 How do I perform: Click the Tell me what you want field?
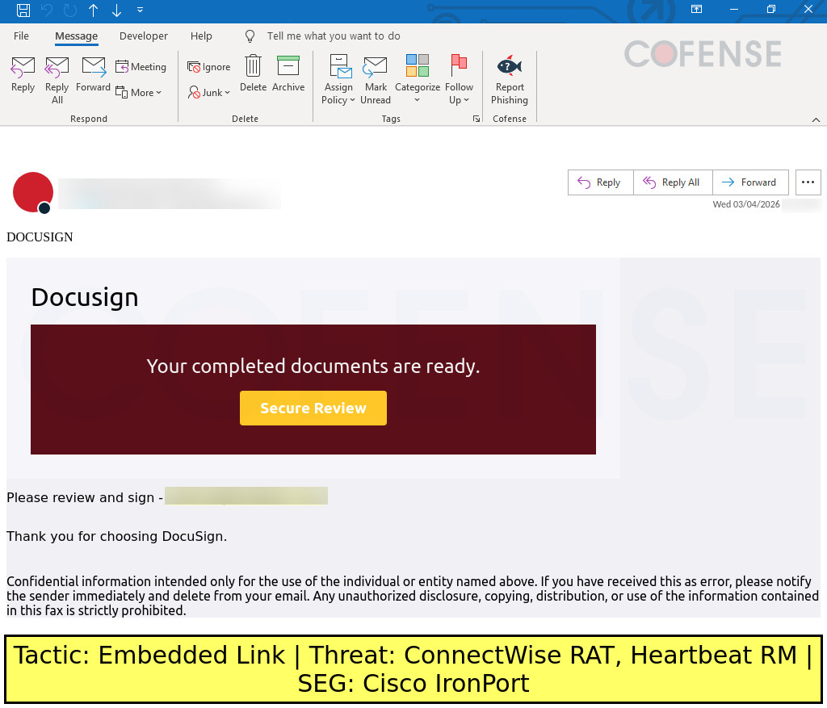point(334,36)
